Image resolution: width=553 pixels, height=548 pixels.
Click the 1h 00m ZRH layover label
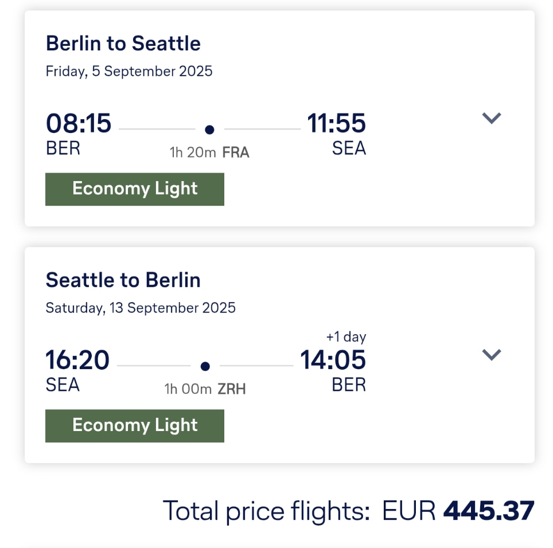pos(205,389)
